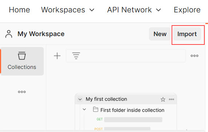This screenshot has height=132, width=208.
Task: Open the collections panel three-dots options
Action: (x=195, y=56)
